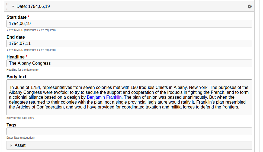Image resolution: width=263 pixels, height=152 pixels.
Task: Focus the Start date input field
Action: tap(129, 24)
